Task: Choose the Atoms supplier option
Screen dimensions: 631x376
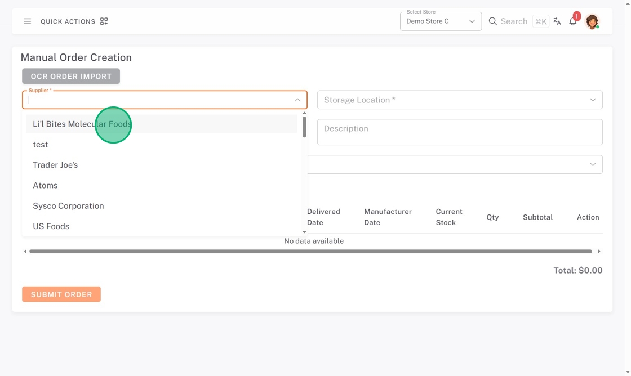Action: [x=45, y=185]
